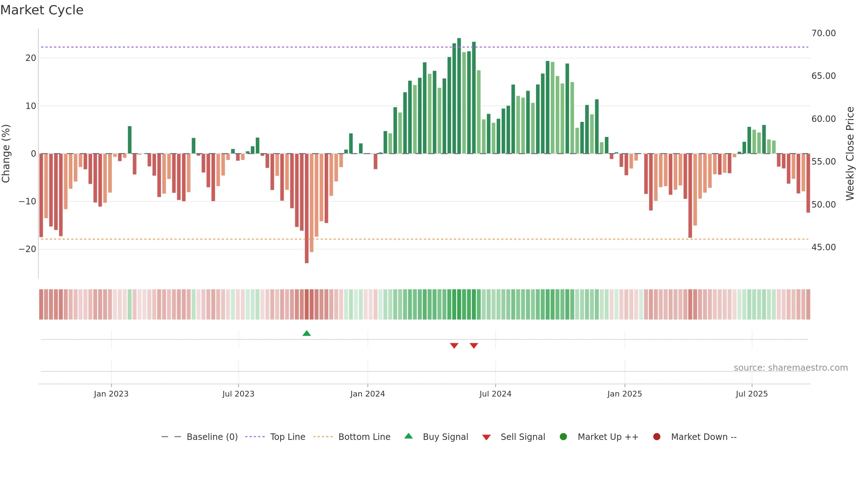Click the darkest red heatmap cell under the Buy Signal

point(307,304)
